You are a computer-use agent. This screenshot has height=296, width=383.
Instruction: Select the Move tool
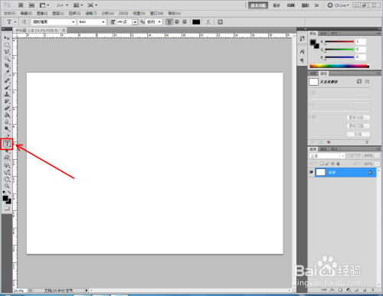tap(7, 38)
